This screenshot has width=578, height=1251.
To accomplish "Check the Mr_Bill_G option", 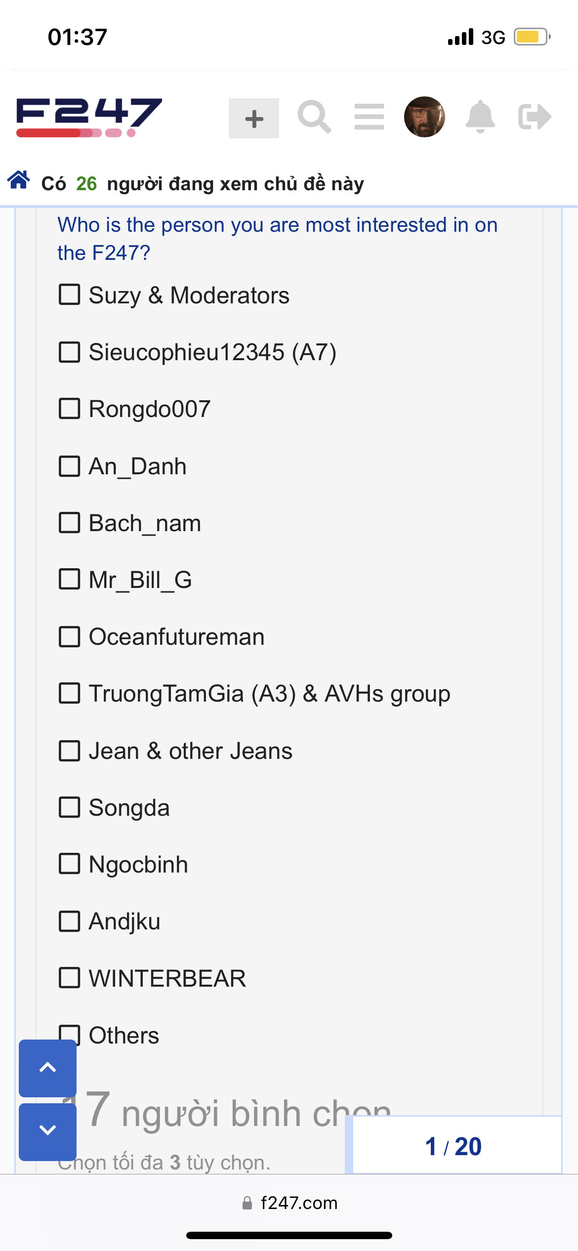I will click(x=70, y=580).
